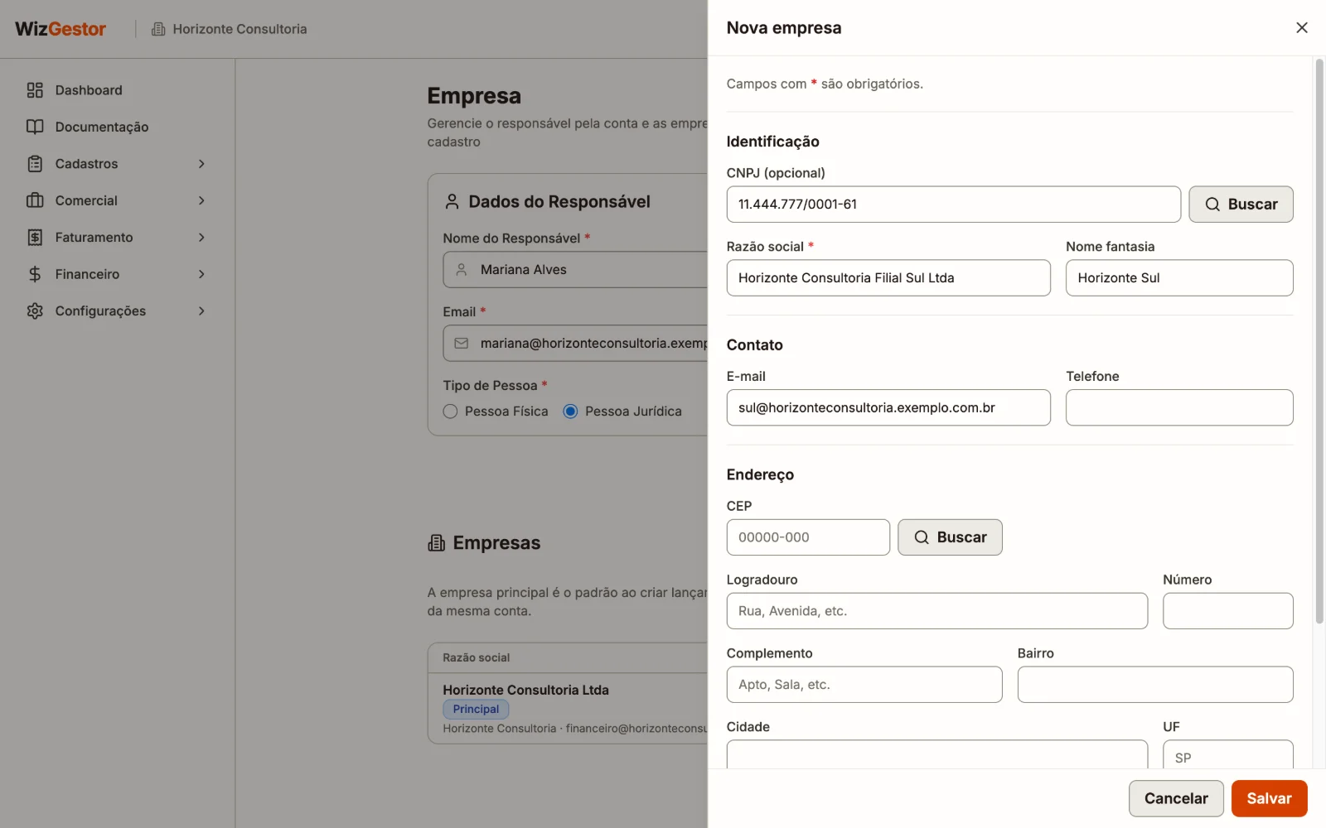Click the Comercial briefcase icon
The image size is (1326, 828).
35,200
